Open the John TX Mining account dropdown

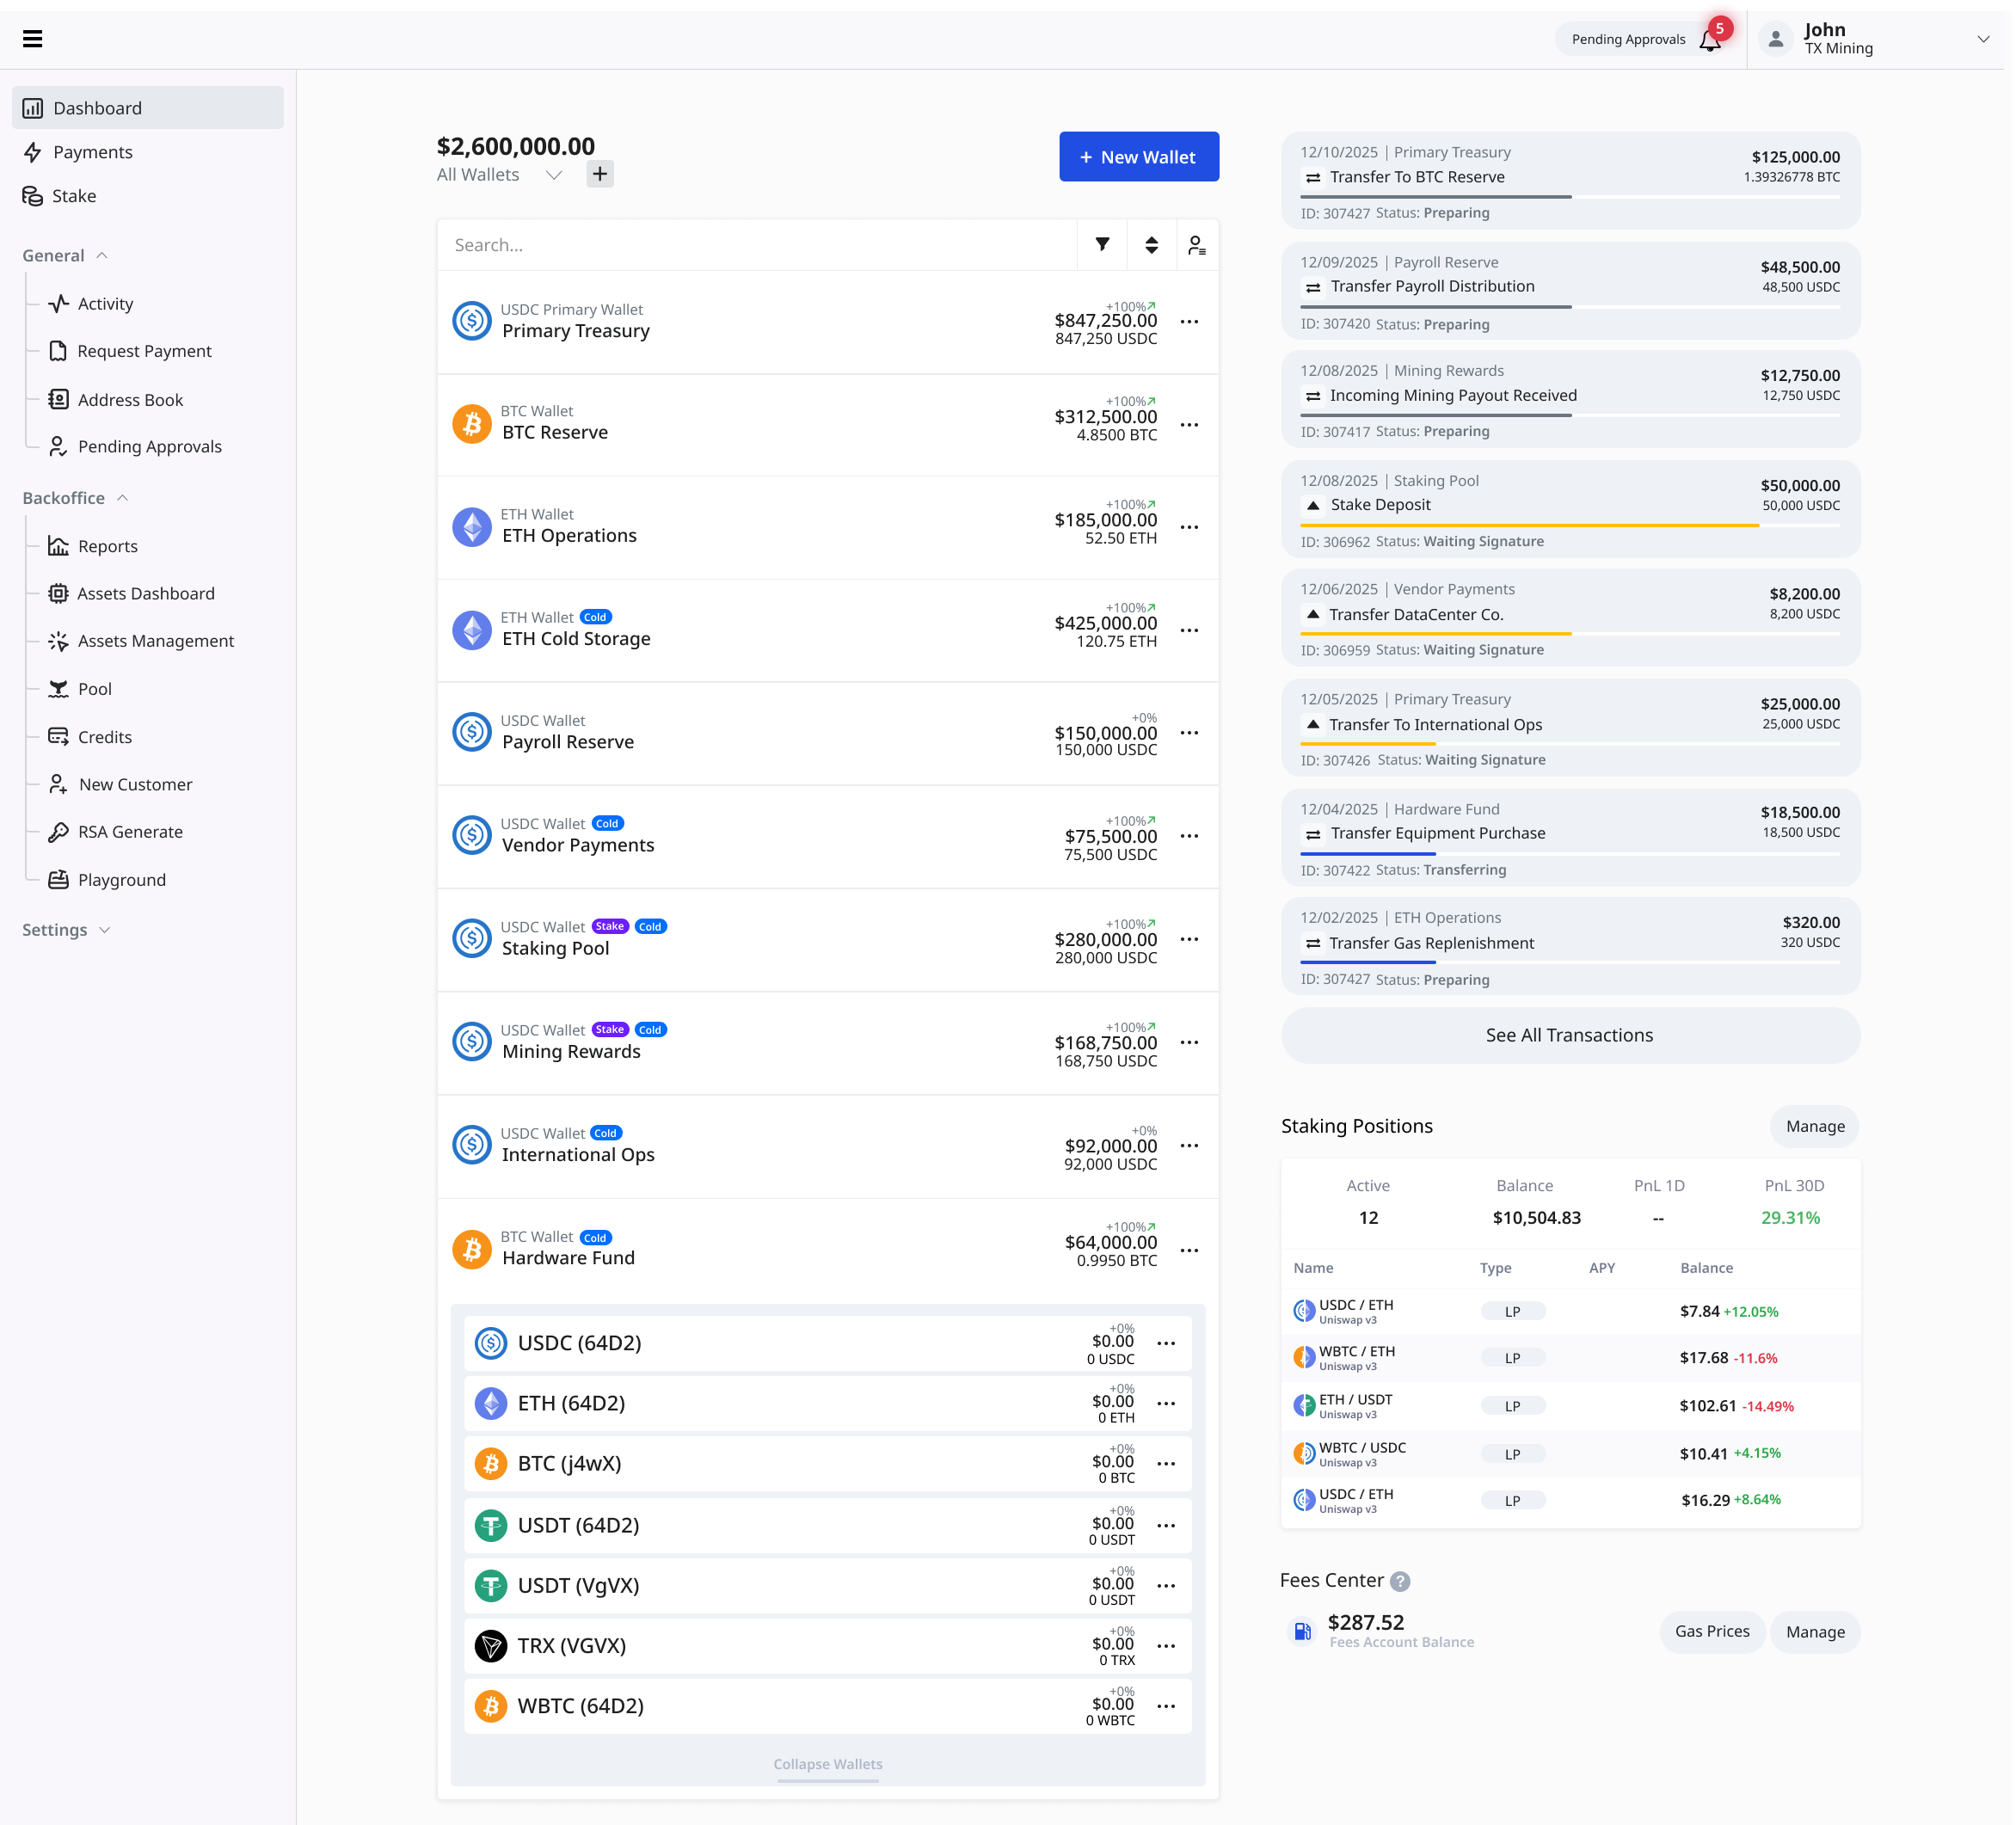(1982, 39)
